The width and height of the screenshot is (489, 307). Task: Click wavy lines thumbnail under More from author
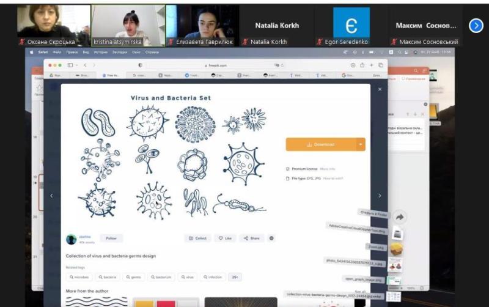click(97, 302)
